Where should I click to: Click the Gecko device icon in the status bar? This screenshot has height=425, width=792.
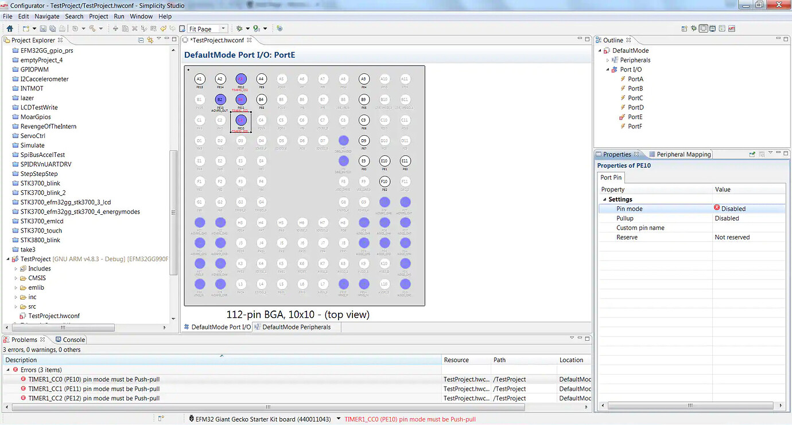point(192,419)
